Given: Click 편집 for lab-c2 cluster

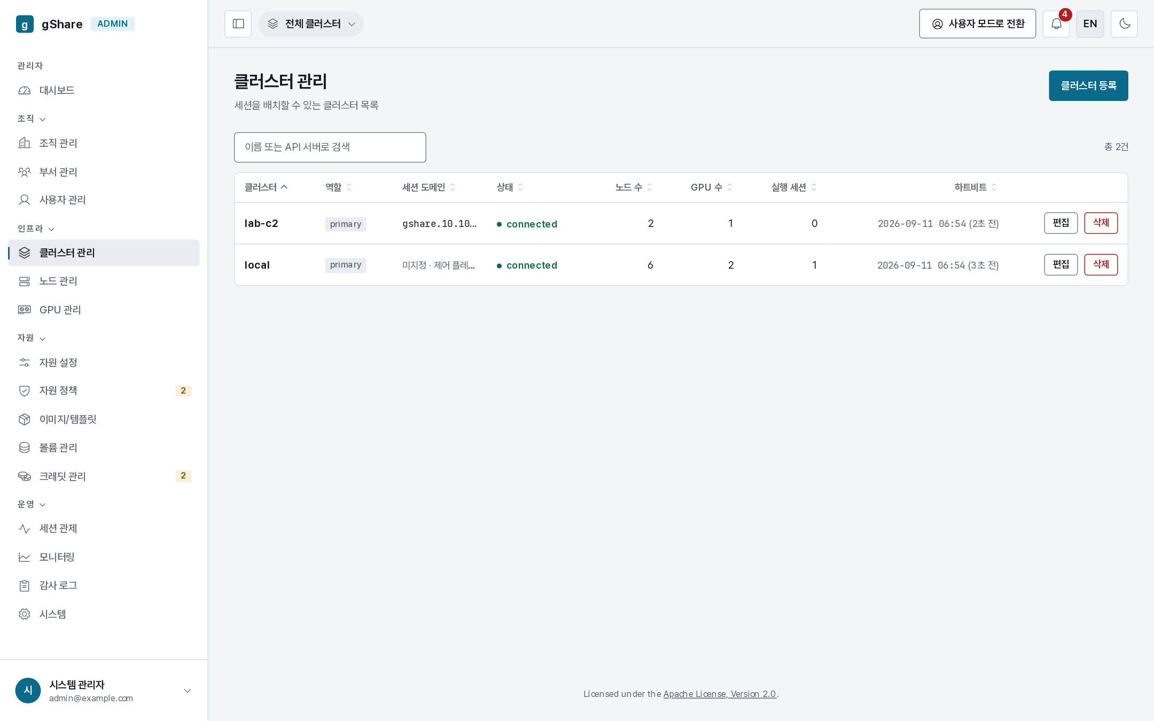Looking at the screenshot, I should [1061, 223].
